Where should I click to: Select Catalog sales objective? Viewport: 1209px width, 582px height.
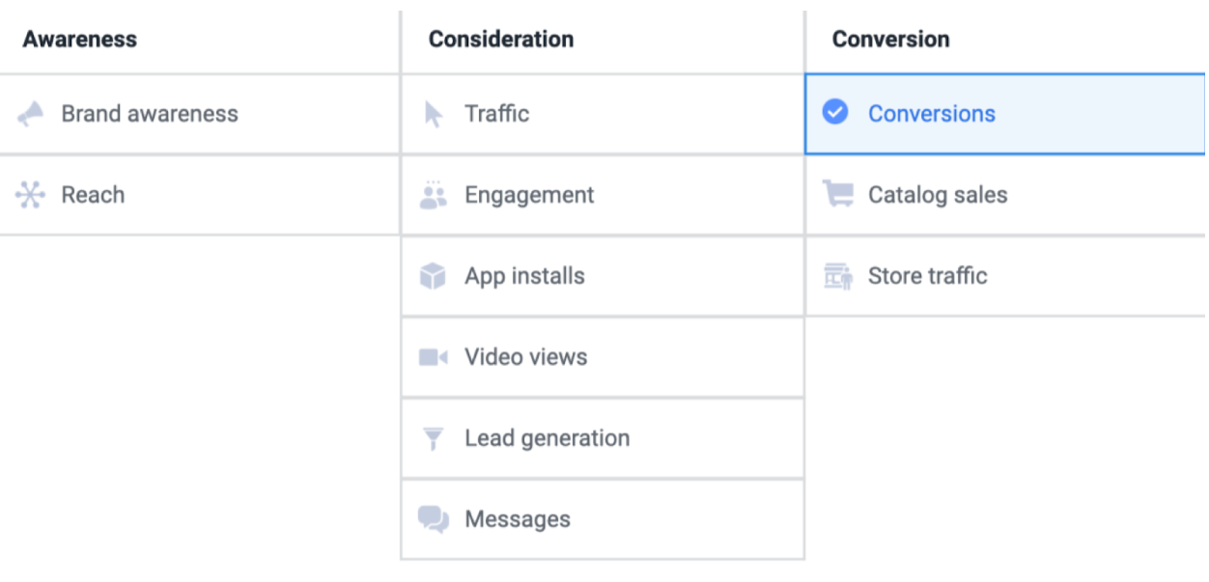click(x=938, y=195)
